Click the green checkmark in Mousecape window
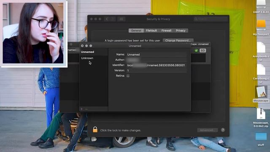Image resolution: width=270 pixels, height=152 pixels. point(196,51)
